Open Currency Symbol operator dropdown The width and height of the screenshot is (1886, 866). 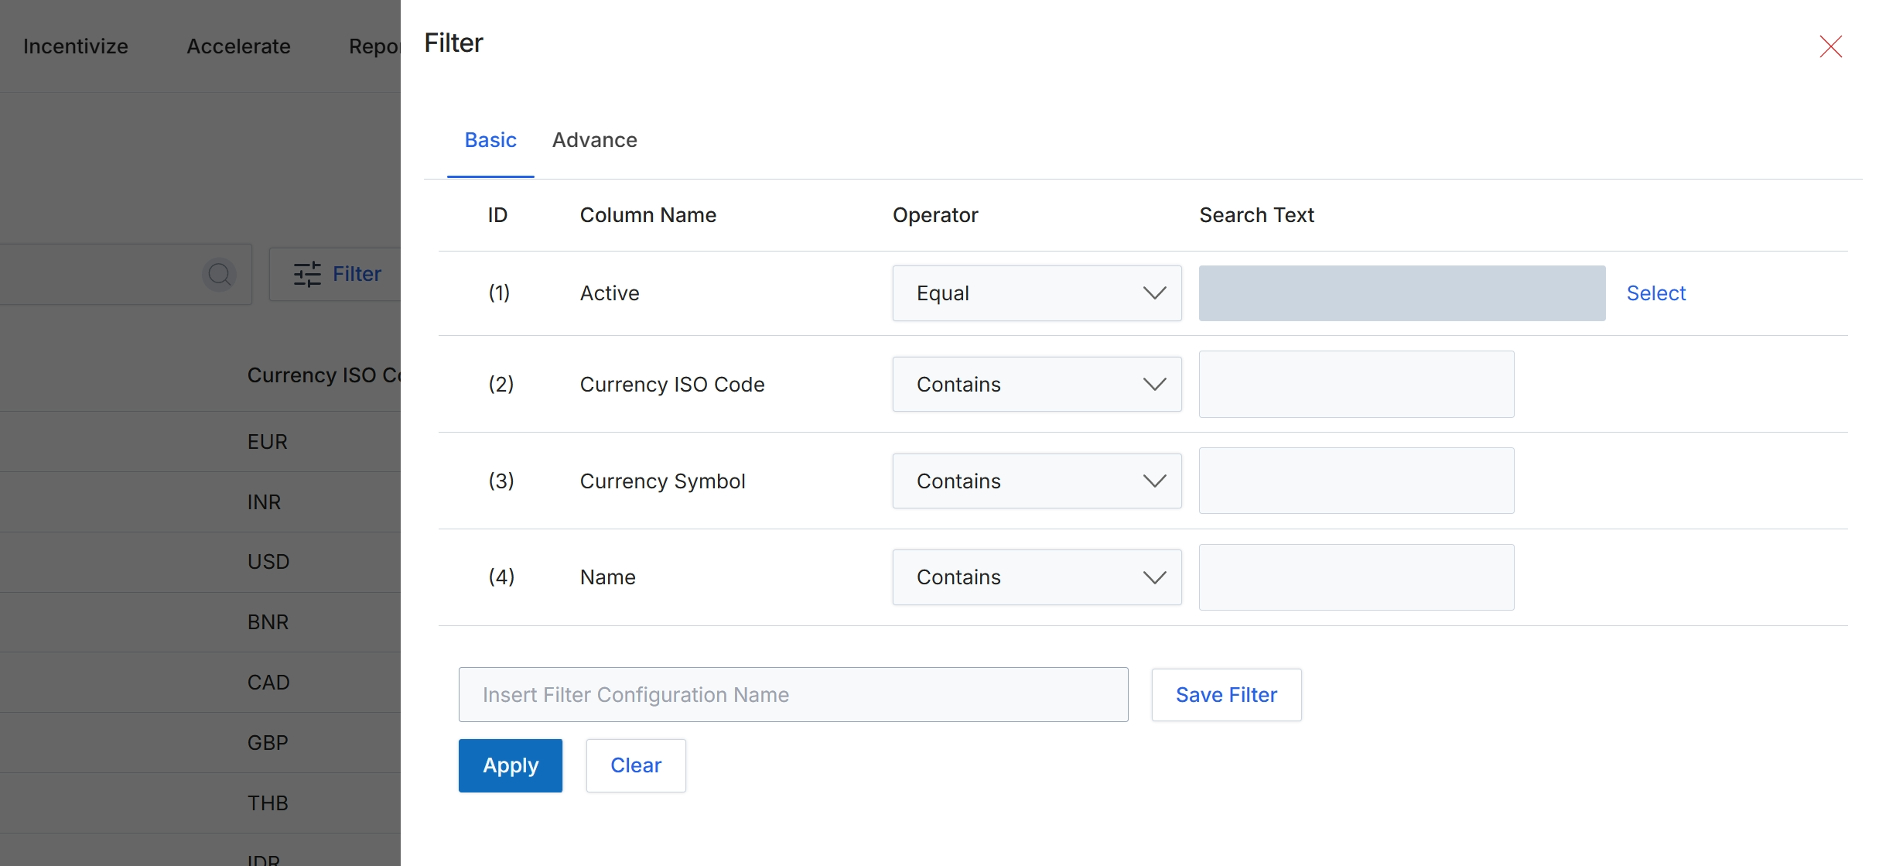point(1037,481)
